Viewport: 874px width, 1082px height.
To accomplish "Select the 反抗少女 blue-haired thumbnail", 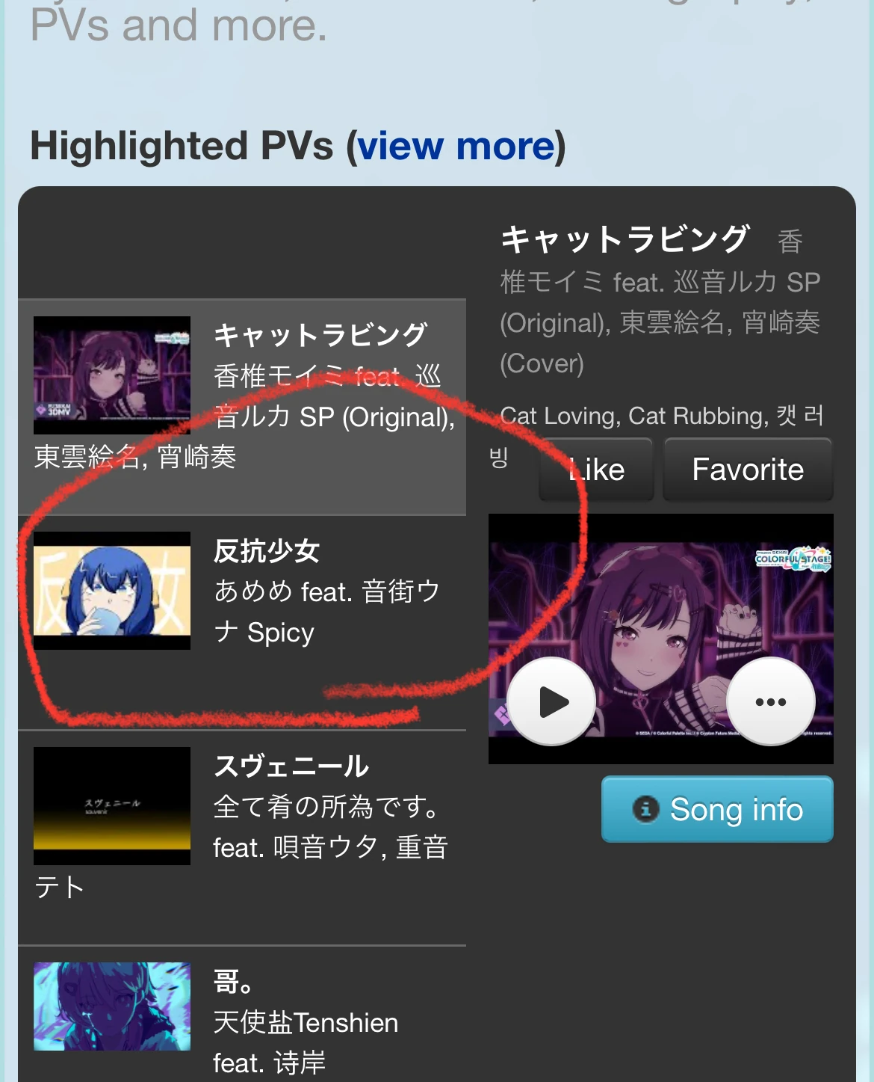I will coord(112,591).
